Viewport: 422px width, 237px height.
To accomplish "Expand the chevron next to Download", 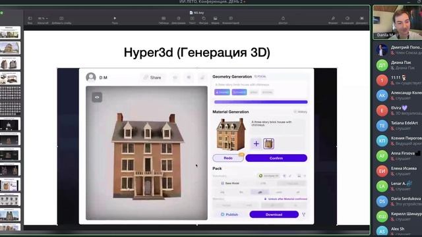I will pyautogui.click(x=303, y=215).
